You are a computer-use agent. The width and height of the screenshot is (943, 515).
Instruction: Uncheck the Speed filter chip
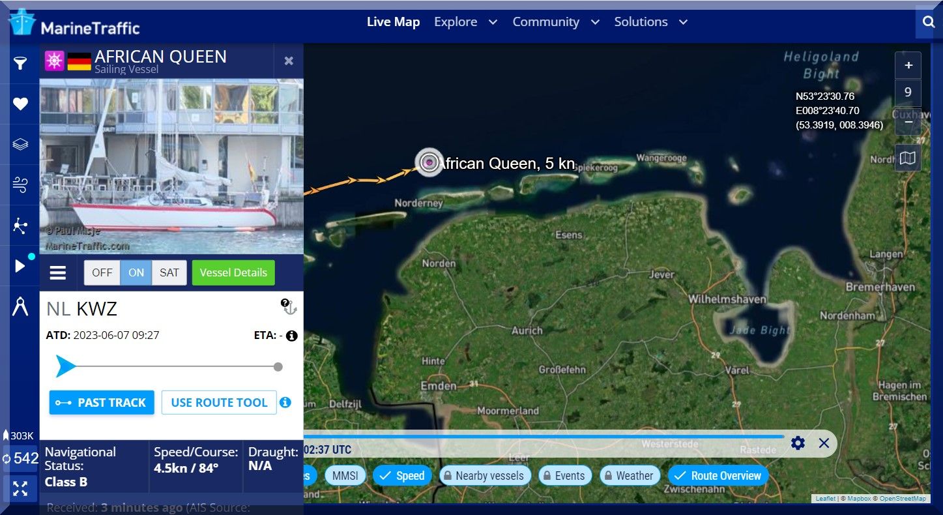point(402,476)
